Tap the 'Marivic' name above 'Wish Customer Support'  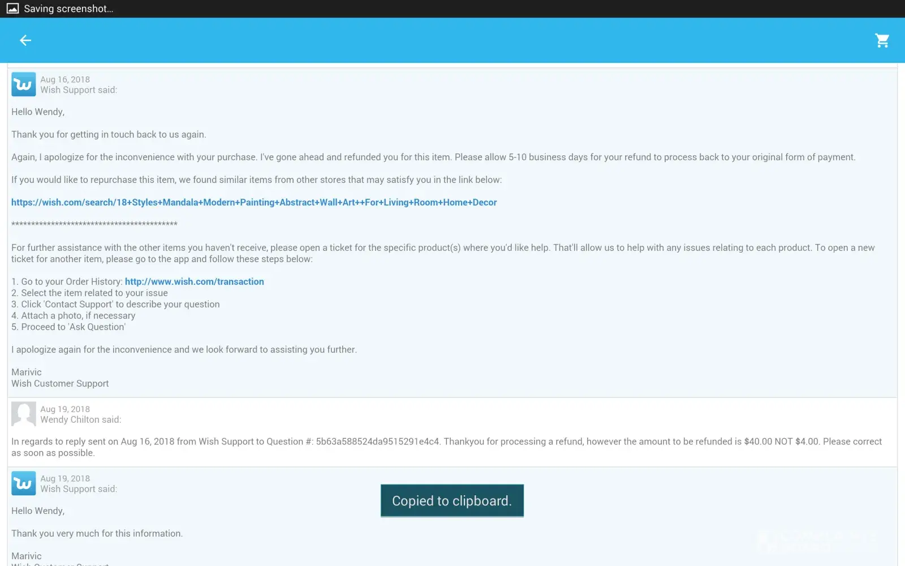pyautogui.click(x=27, y=372)
